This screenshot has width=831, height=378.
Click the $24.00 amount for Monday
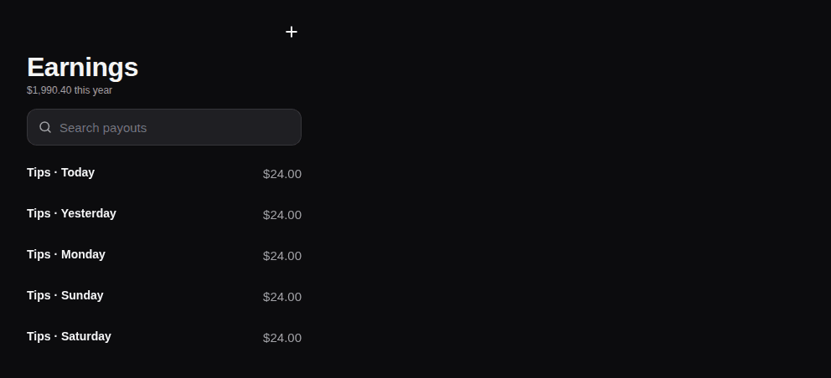(x=282, y=256)
